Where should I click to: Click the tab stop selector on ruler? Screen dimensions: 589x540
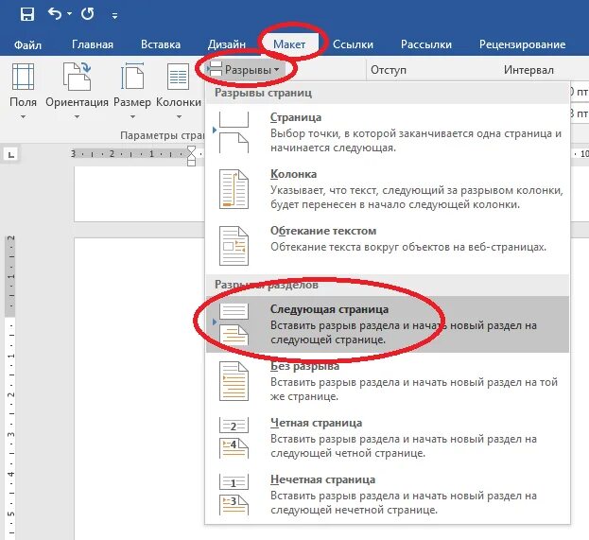pos(11,154)
